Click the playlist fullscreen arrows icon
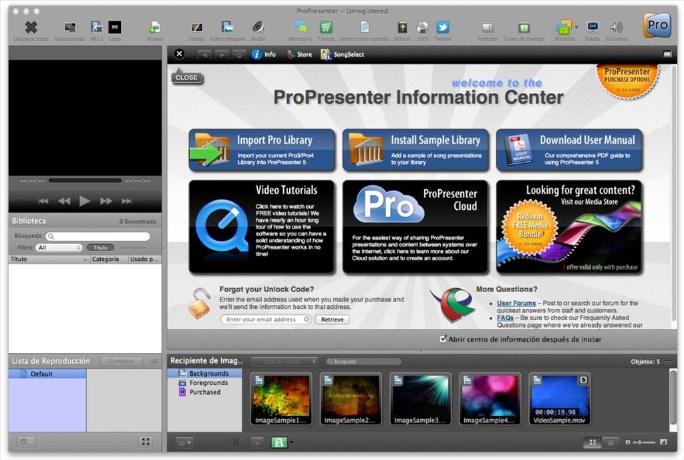684x460 pixels. pyautogui.click(x=146, y=442)
